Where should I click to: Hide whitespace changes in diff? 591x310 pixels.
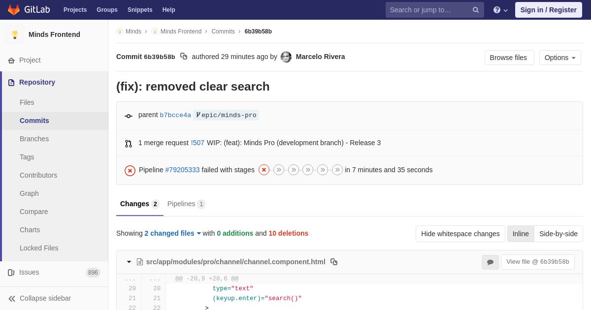460,234
